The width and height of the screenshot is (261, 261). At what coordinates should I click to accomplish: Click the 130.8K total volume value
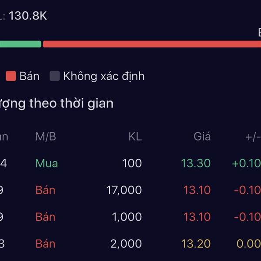(x=28, y=16)
